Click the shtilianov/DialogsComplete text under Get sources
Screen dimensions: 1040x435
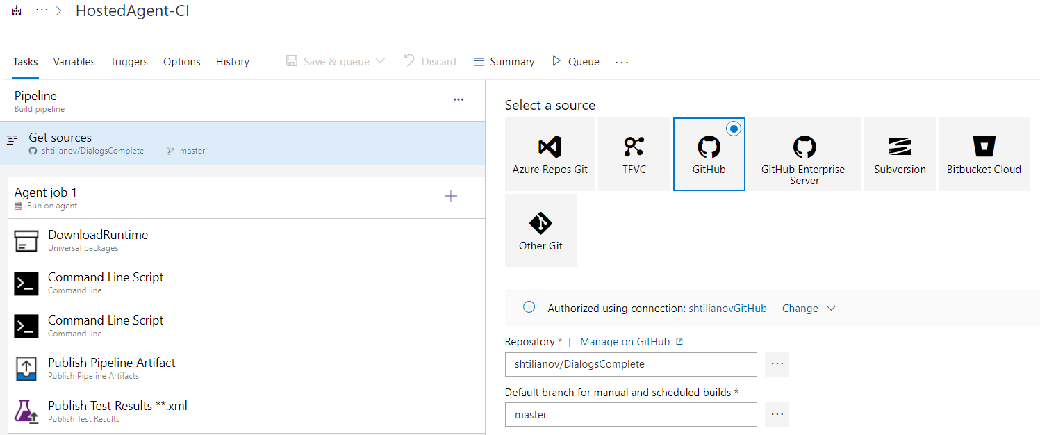point(92,151)
